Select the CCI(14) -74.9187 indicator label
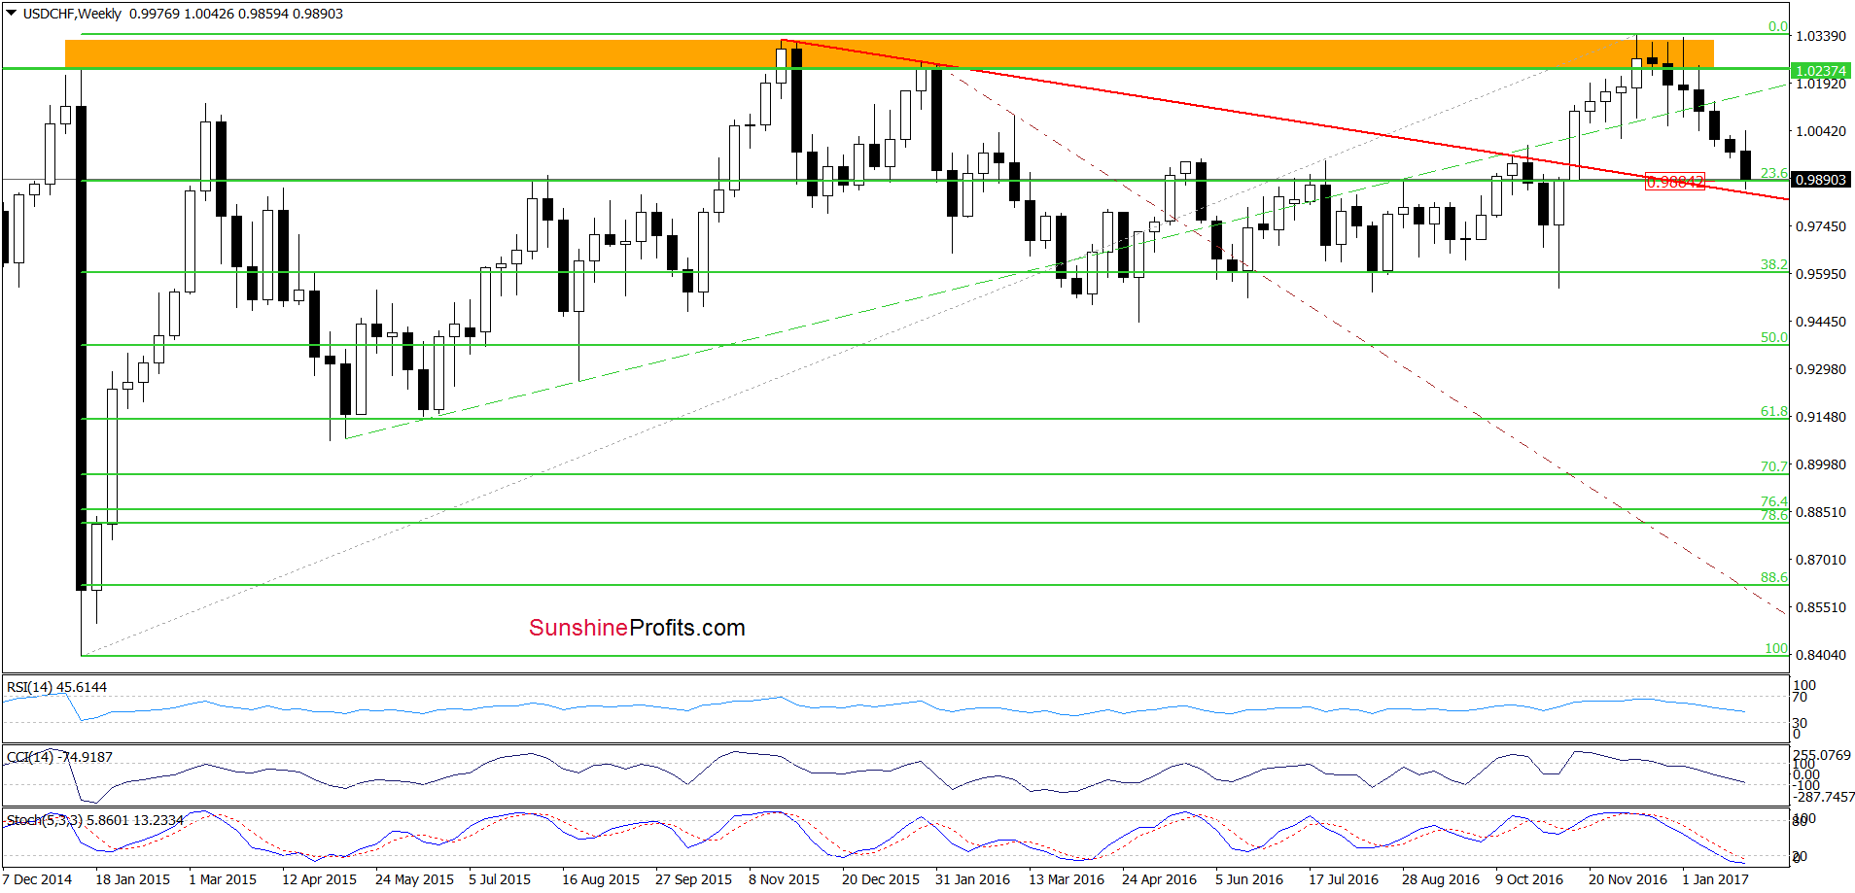This screenshot has height=893, width=1855. click(59, 757)
